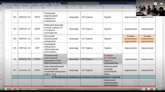Viewport: 165px width, 92px height.
Task: Switch to the 'Малювання' ribbon tab
Action: pyautogui.click(x=25, y=6)
